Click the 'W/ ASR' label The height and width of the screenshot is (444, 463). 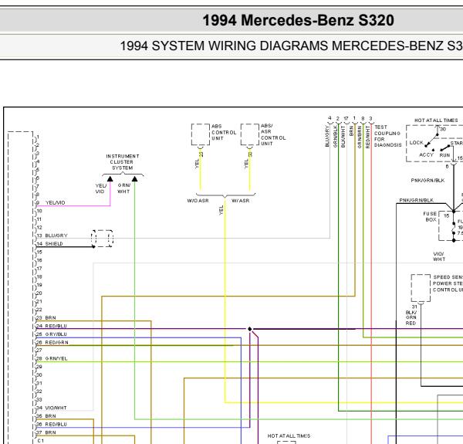pyautogui.click(x=240, y=201)
